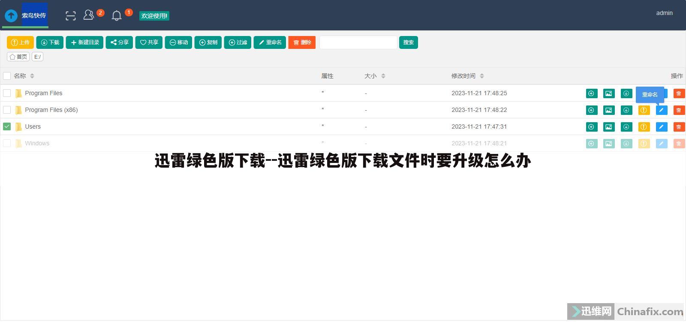Click the download icon for Program Files

[x=626, y=93]
